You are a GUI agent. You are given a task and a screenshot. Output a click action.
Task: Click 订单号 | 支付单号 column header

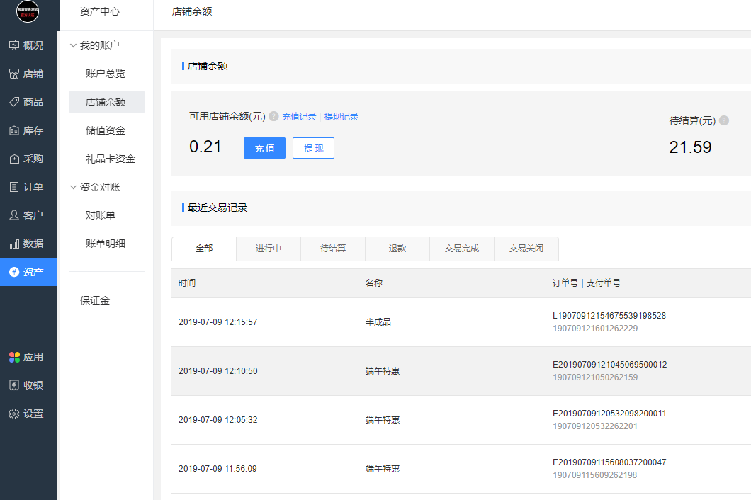587,283
